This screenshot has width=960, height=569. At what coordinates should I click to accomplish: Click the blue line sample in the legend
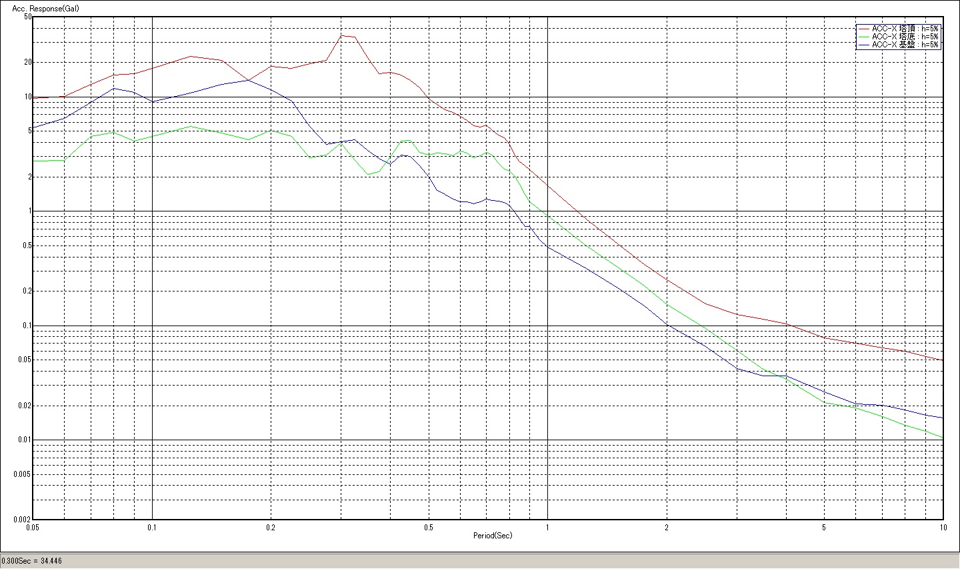[864, 45]
